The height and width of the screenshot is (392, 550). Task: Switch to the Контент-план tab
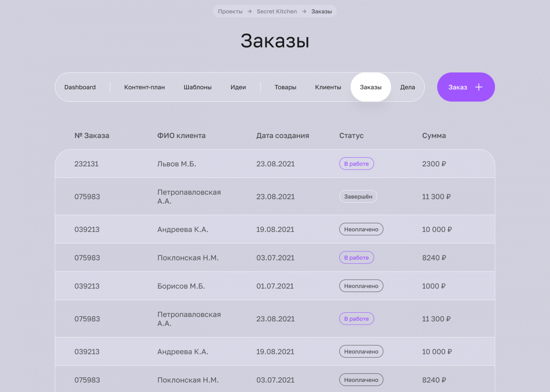pos(144,87)
